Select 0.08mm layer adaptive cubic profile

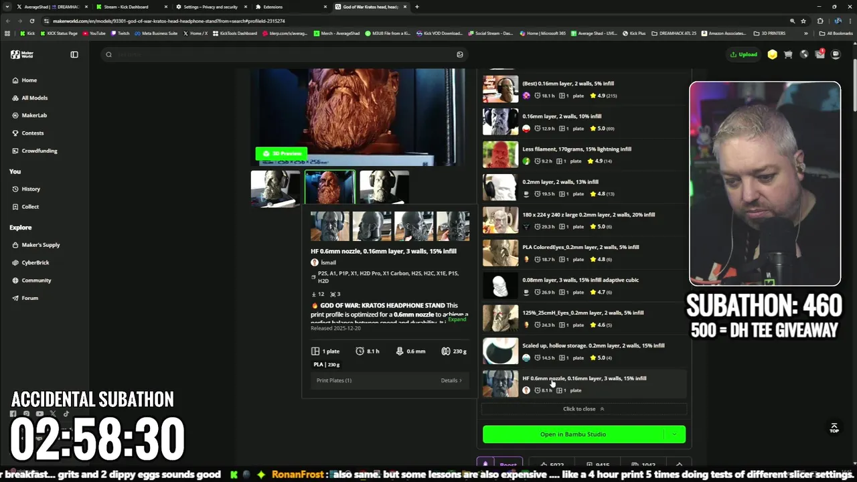pyautogui.click(x=584, y=286)
